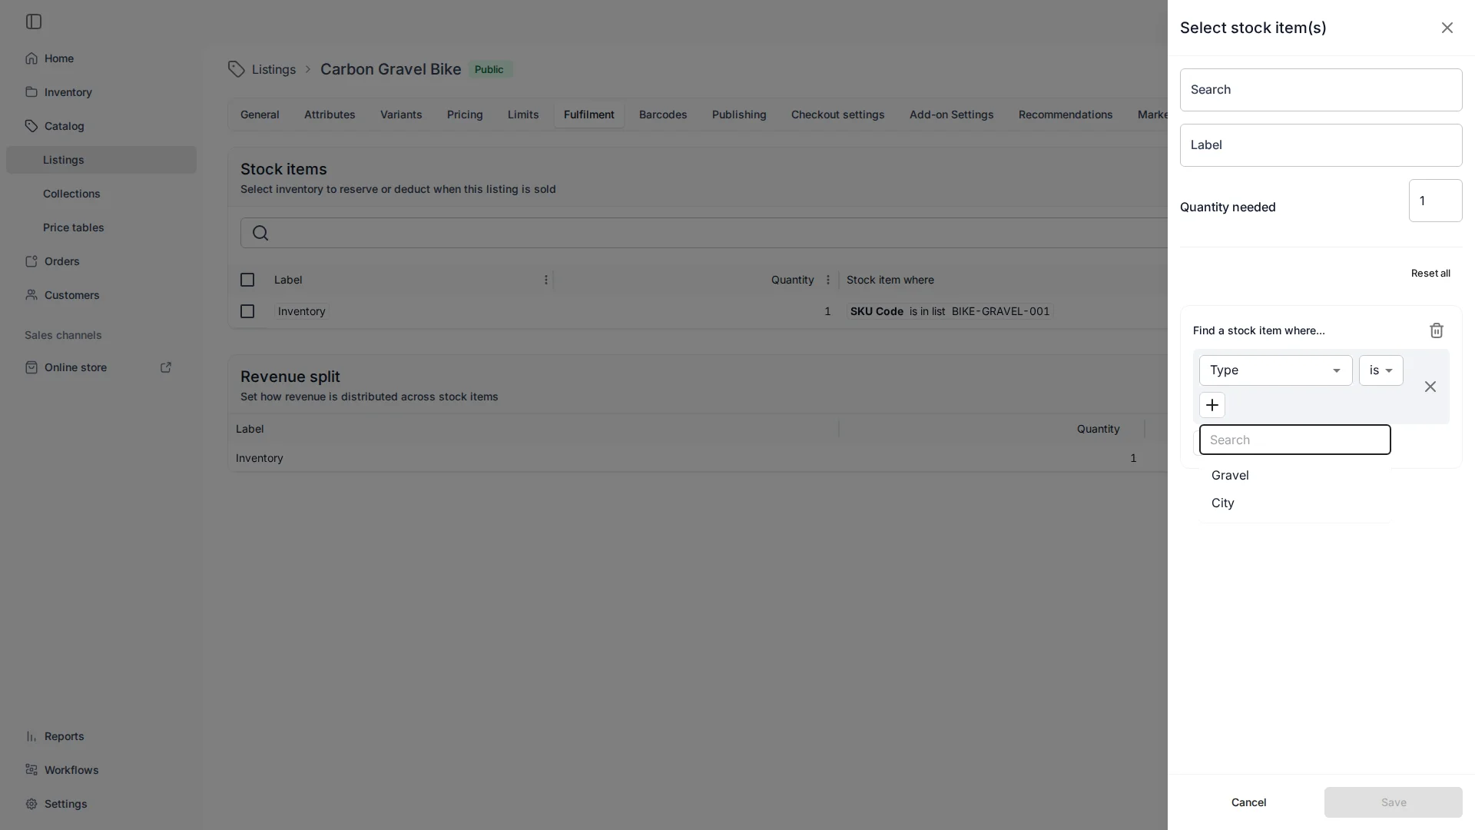Click the Catalog tag icon
The image size is (1475, 830).
(x=31, y=126)
